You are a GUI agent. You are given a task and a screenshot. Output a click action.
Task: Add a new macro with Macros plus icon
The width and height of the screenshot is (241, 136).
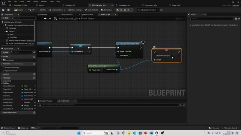[34, 74]
